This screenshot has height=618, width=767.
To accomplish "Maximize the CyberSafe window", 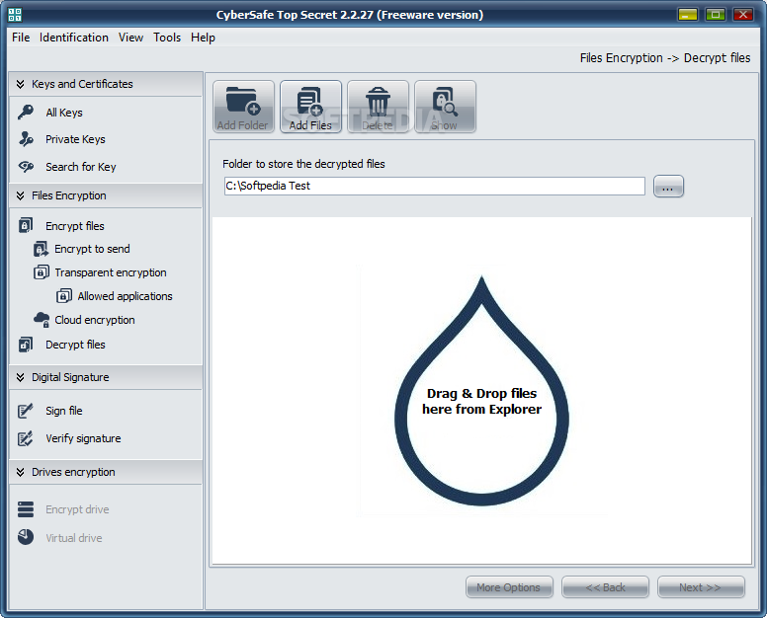I will (x=716, y=15).
